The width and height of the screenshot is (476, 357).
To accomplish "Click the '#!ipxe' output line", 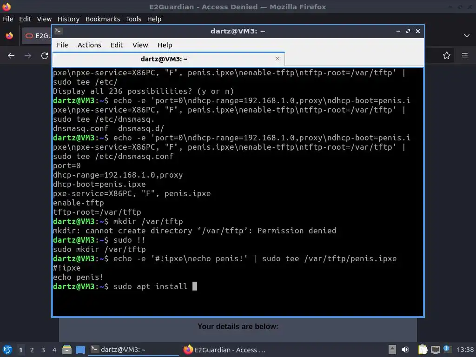I will (x=67, y=268).
